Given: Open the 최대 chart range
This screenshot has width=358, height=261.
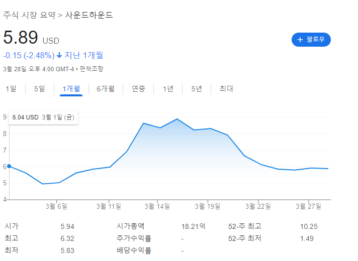Looking at the screenshot, I should 226,89.
